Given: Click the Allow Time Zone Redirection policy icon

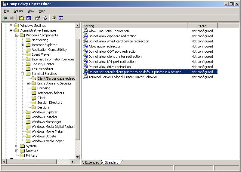Looking at the screenshot, I should [x=85, y=31].
